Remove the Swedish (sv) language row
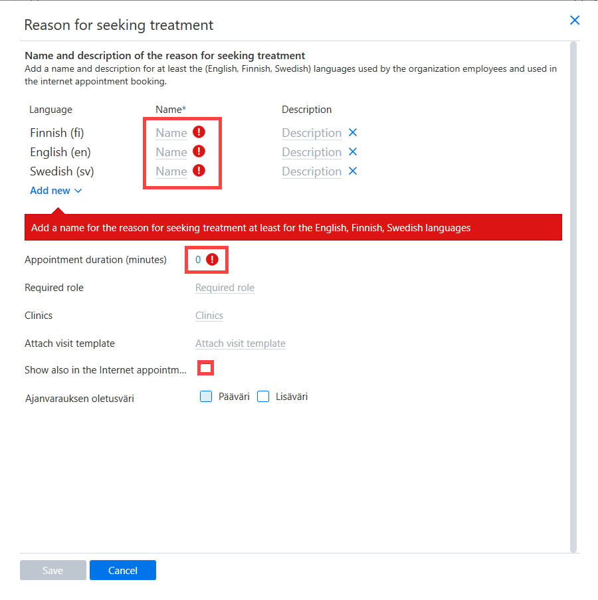This screenshot has height=600, width=598. pyautogui.click(x=353, y=171)
